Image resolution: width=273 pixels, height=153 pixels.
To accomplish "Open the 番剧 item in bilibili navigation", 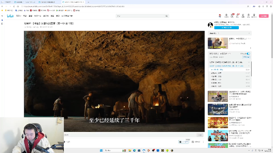I will tap(25, 16).
